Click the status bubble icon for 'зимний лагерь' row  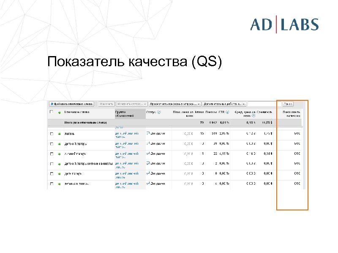tap(148, 153)
